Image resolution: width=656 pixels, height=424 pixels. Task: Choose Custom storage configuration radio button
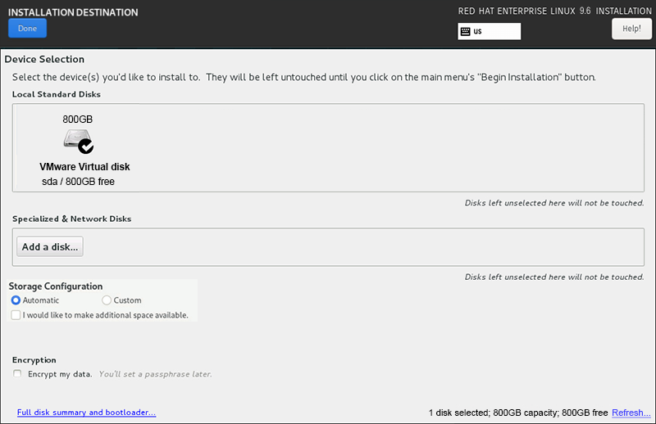click(107, 300)
